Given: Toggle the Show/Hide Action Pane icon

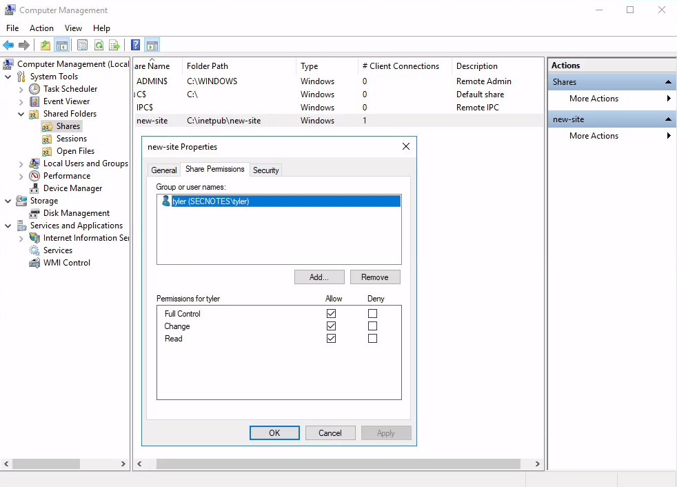Looking at the screenshot, I should point(152,45).
